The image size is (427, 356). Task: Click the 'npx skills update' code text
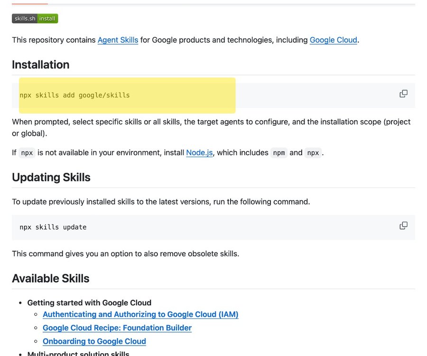(53, 227)
